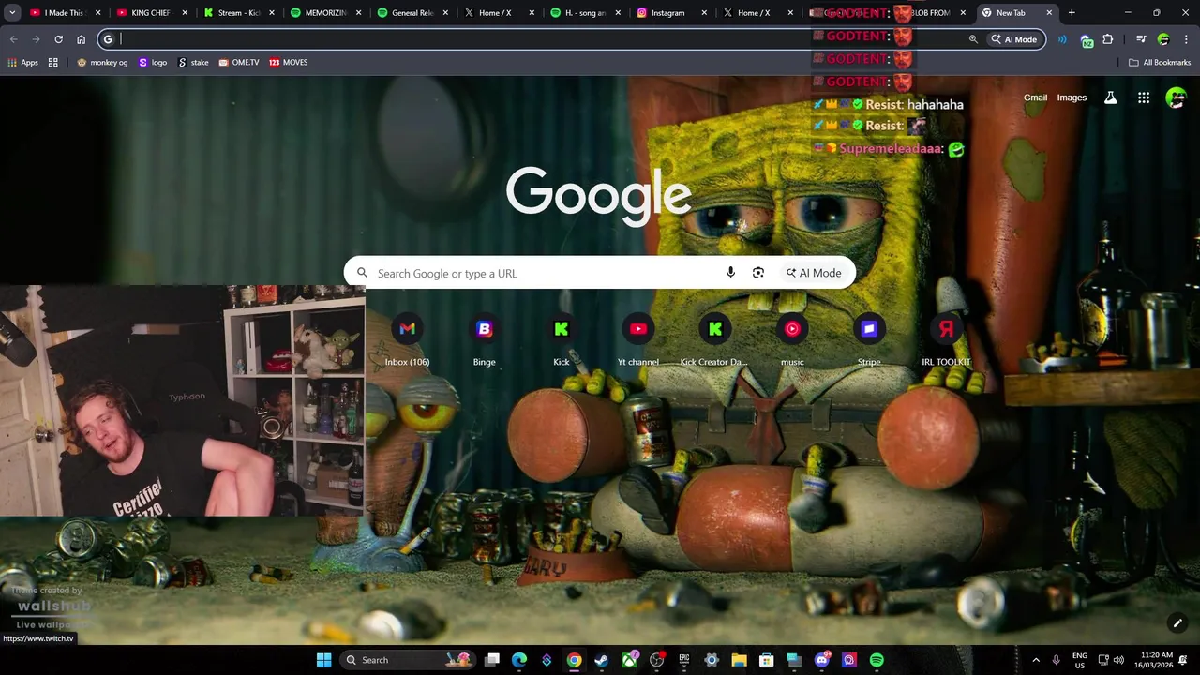Switch to the 'I Made This' YouTube tab
Image resolution: width=1200 pixels, height=675 pixels.
click(63, 13)
